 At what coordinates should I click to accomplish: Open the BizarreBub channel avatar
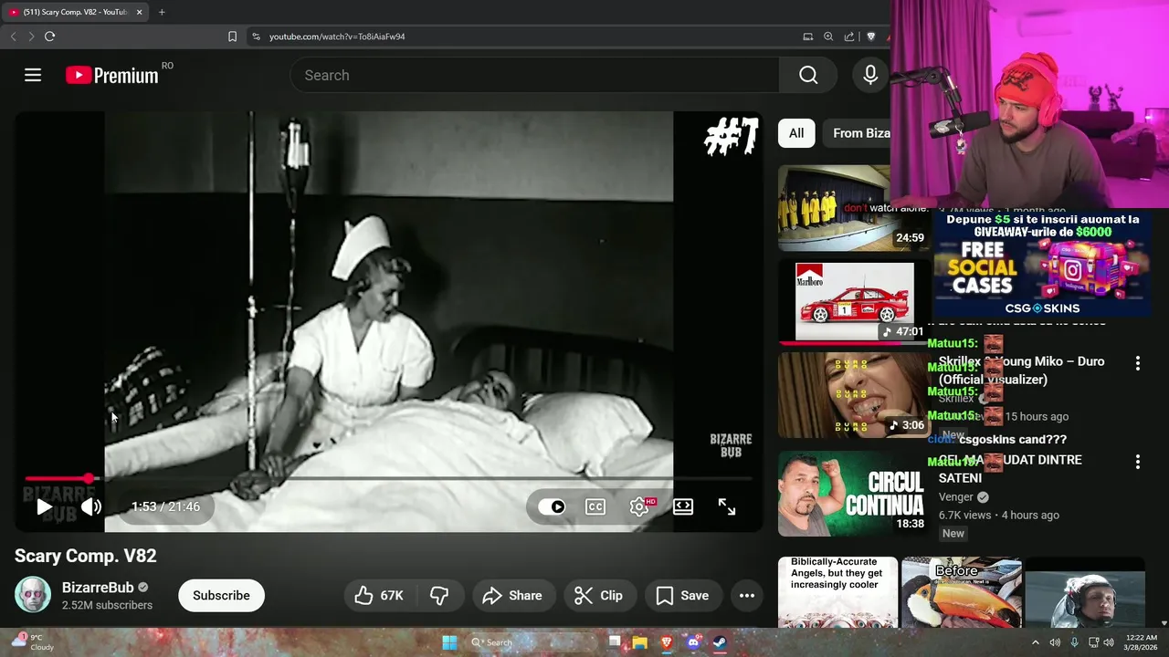tap(33, 595)
